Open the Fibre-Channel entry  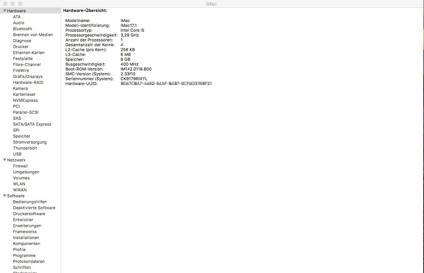point(27,64)
